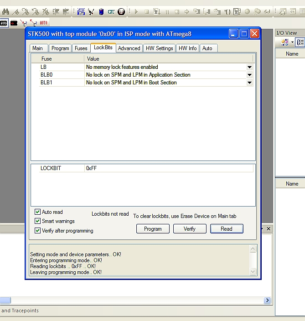Close the output pane with X
The width and height of the screenshot is (305, 321).
[269, 229]
